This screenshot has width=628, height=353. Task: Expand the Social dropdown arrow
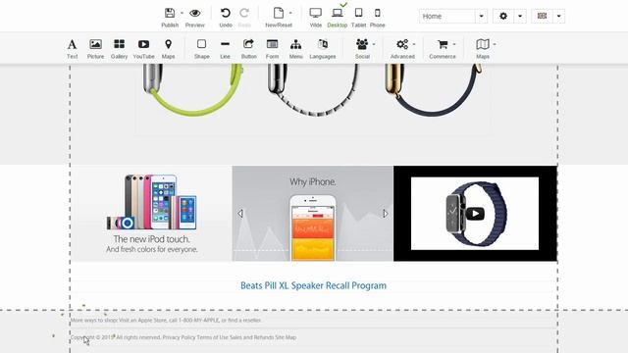point(374,44)
